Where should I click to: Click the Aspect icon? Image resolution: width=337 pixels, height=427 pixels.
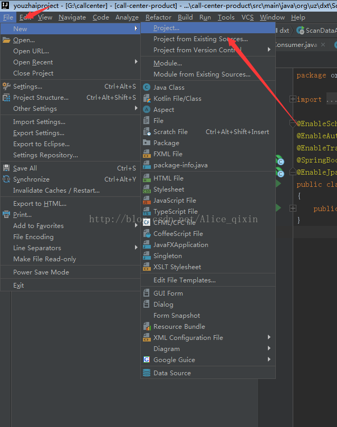pos(147,109)
